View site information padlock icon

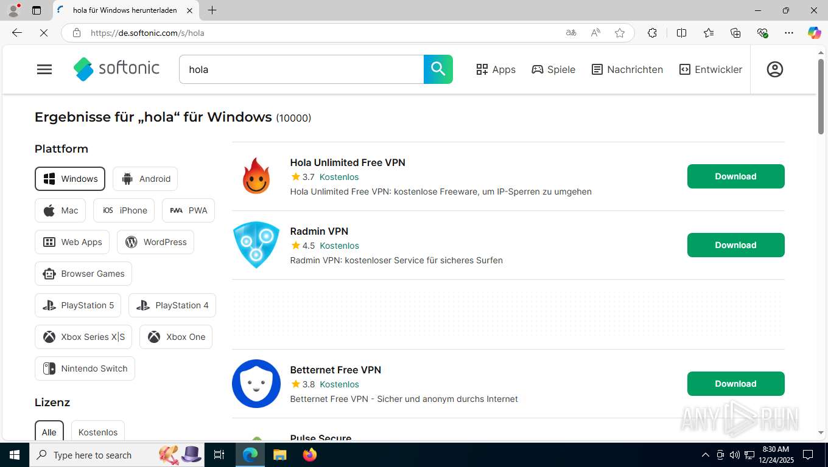[x=77, y=33]
